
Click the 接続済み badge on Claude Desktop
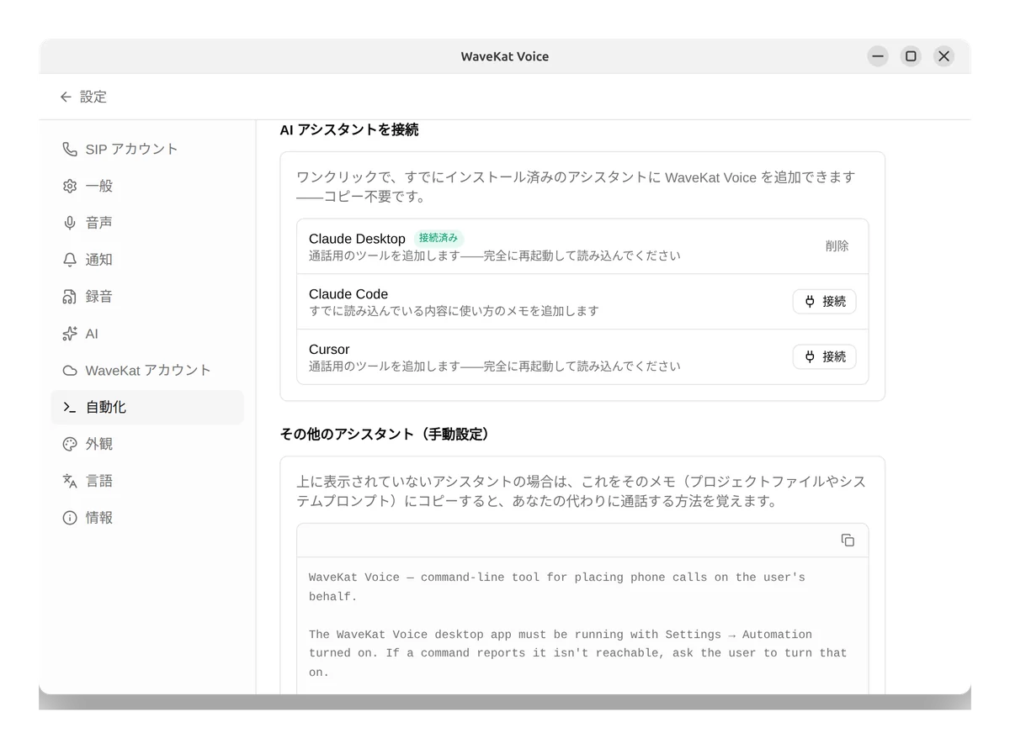(x=439, y=238)
